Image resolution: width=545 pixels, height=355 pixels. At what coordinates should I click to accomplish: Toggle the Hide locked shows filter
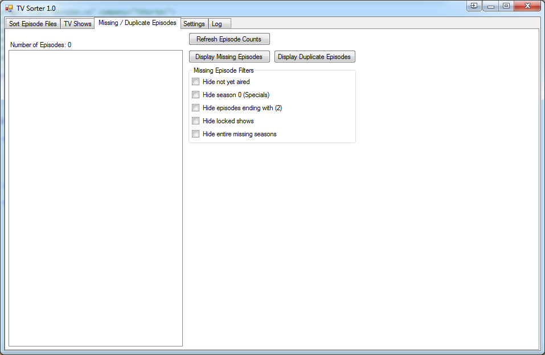coord(195,120)
